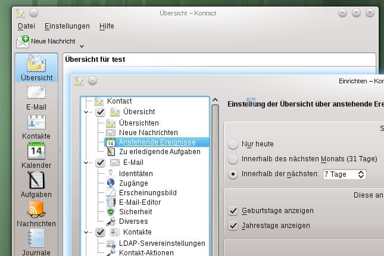
Task: Click Kontact window menu icon in title bar
Action: coord(20,13)
